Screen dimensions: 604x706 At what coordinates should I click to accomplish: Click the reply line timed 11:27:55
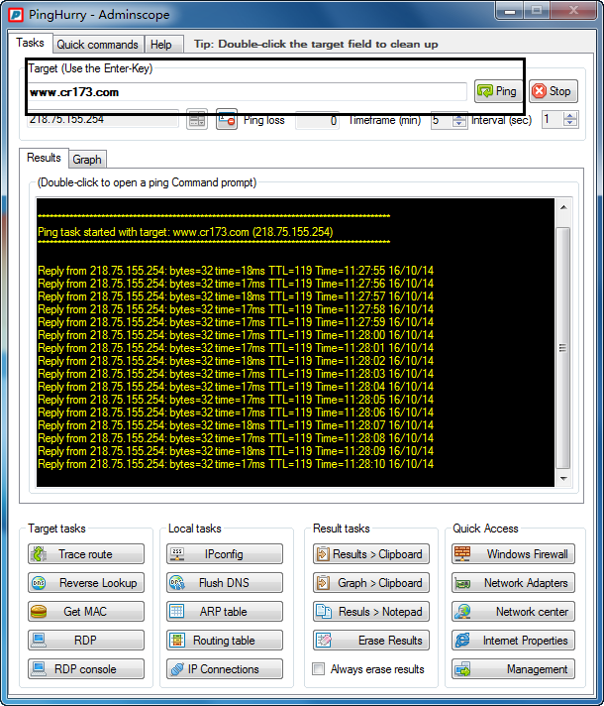click(x=236, y=271)
